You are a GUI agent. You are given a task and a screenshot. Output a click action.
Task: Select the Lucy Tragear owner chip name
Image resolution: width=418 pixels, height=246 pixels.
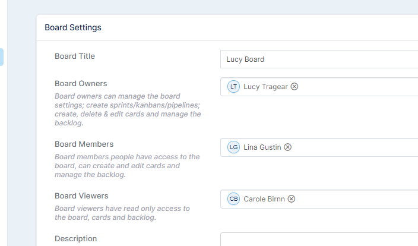[265, 87]
